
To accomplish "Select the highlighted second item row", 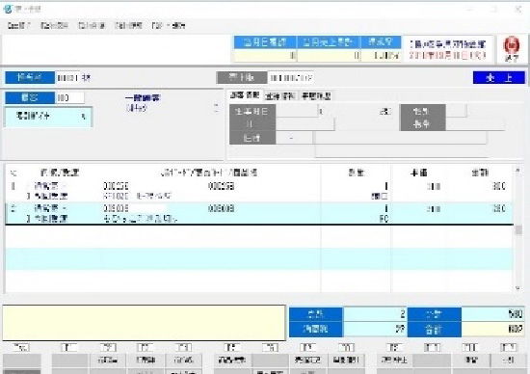I will [x=259, y=213].
